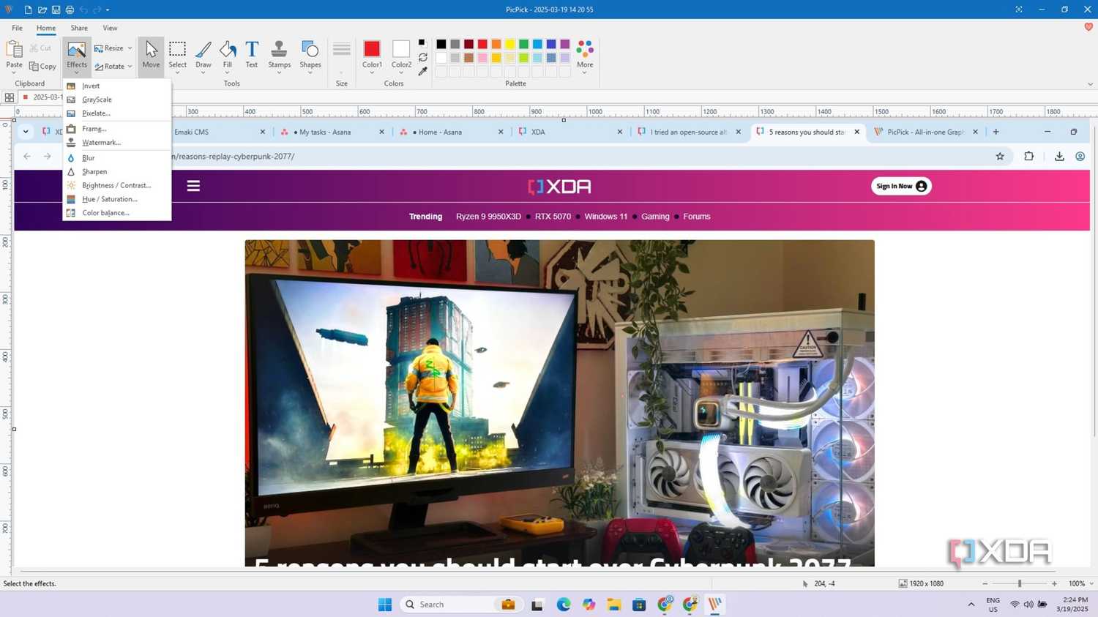Image resolution: width=1098 pixels, height=617 pixels.
Task: Collapse the ribbon with the chevron
Action: [x=1090, y=84]
